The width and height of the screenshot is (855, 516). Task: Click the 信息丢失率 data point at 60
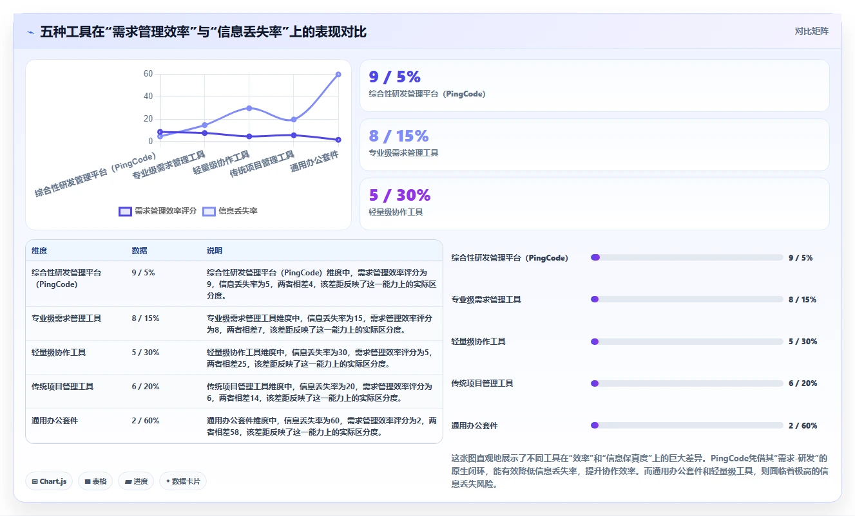pos(338,75)
